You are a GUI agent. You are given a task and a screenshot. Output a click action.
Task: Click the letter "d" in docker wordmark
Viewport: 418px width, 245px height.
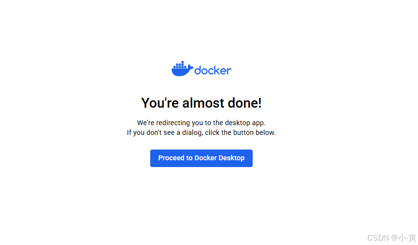point(198,70)
